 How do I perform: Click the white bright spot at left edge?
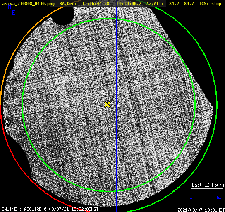(7, 124)
